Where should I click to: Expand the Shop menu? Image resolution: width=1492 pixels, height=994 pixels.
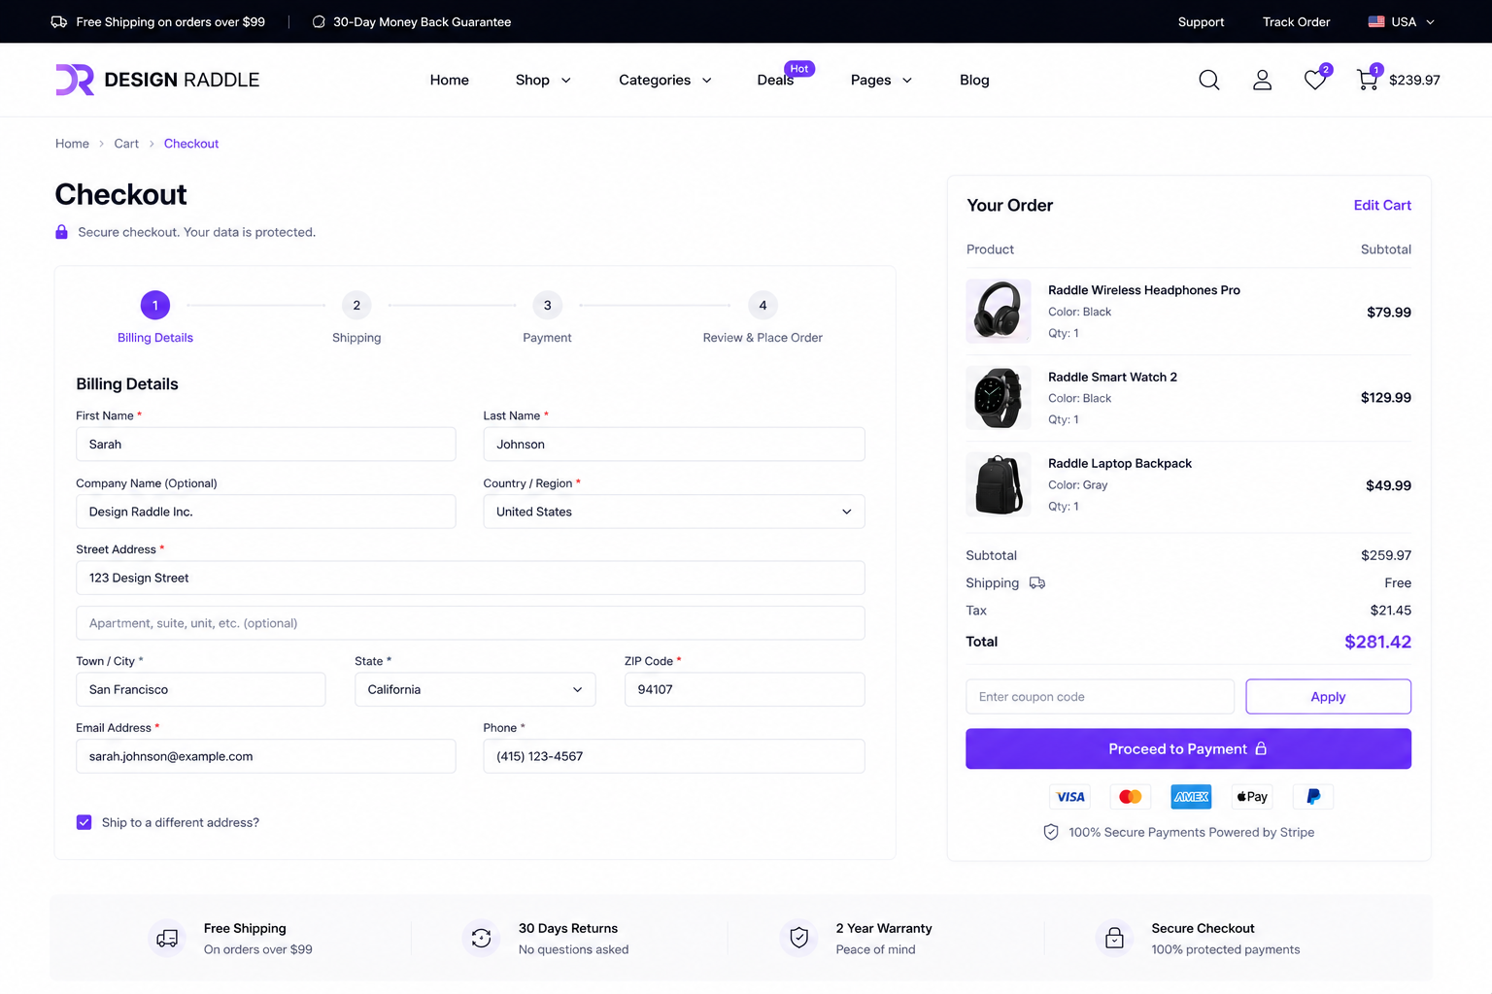pos(543,80)
